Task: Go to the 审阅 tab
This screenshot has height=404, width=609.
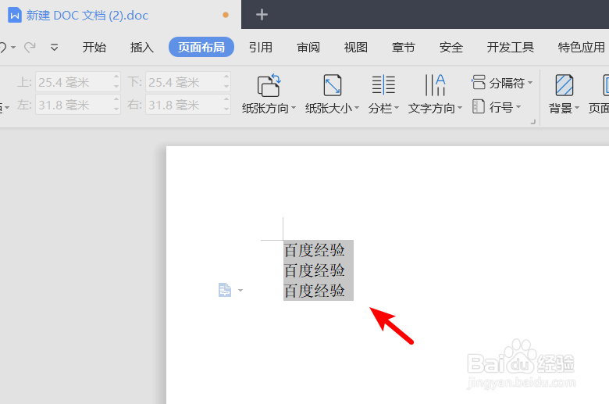Action: click(308, 48)
